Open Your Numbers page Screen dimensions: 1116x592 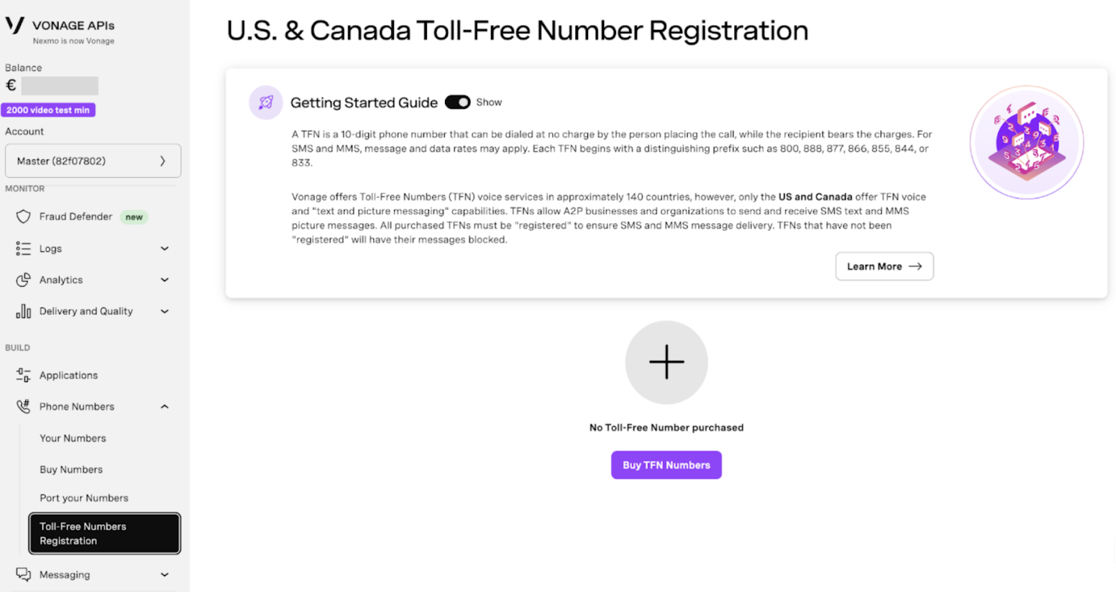(73, 439)
